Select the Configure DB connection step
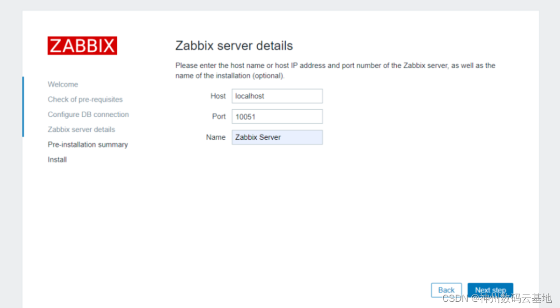The image size is (560, 308). coord(88,114)
